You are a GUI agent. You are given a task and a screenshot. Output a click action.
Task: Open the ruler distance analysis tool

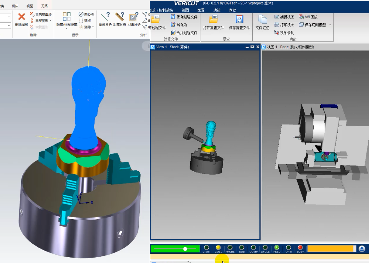pyautogui.click(x=119, y=17)
